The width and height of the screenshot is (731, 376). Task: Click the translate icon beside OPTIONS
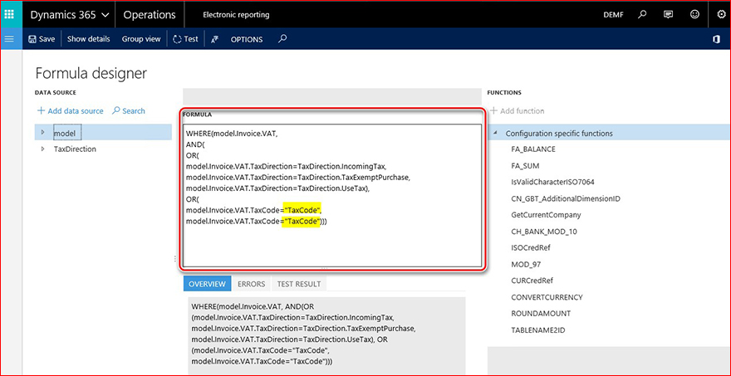tap(214, 40)
